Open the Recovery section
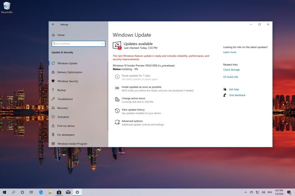The image size is (295, 196). [62, 108]
